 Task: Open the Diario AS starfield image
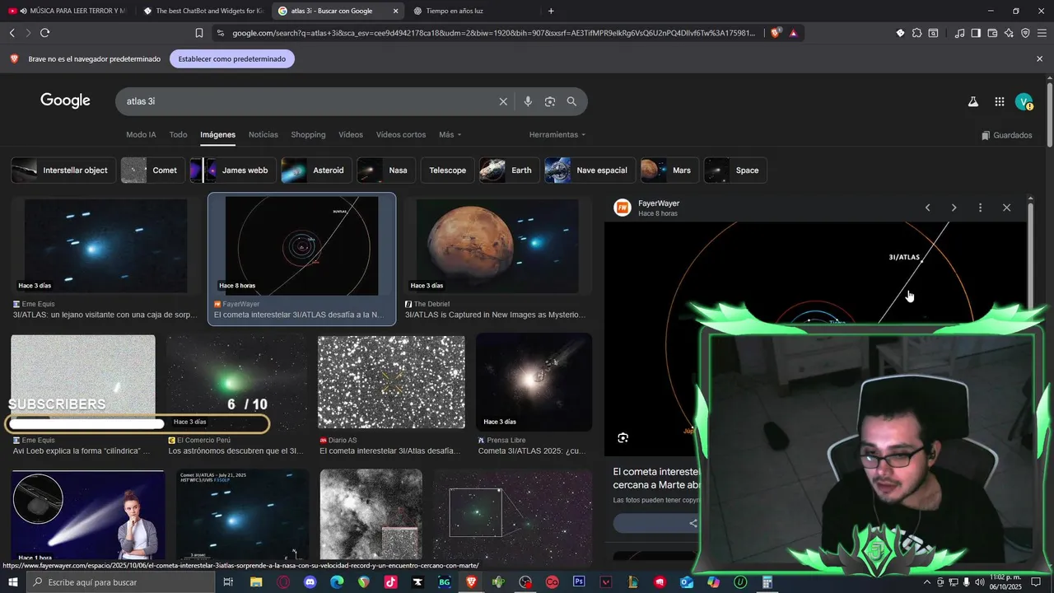(391, 382)
